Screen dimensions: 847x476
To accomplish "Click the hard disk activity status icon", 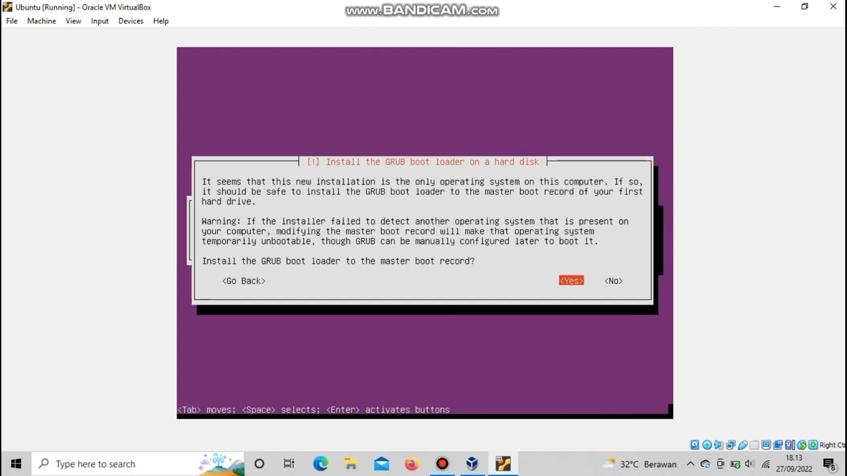I will 695,445.
